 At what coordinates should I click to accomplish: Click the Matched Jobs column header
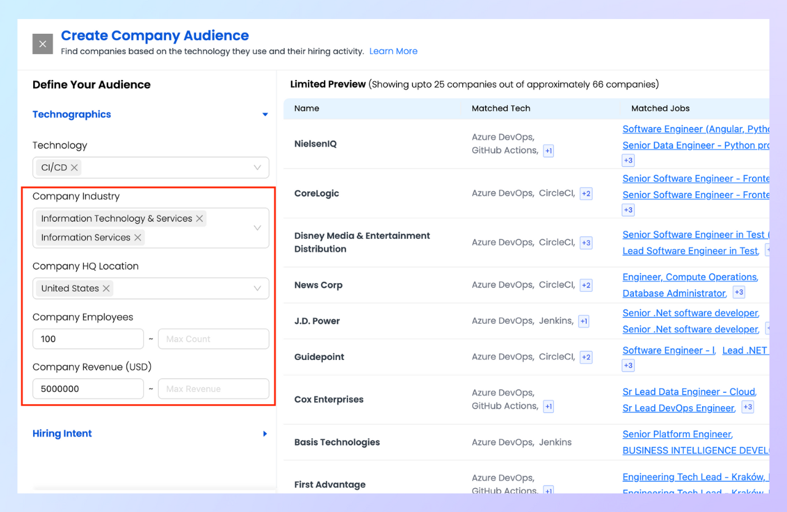pos(660,108)
